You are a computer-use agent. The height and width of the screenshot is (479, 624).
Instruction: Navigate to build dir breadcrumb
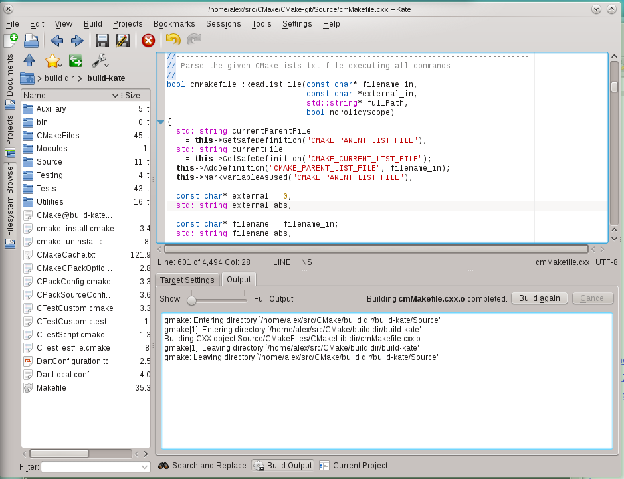pos(58,78)
